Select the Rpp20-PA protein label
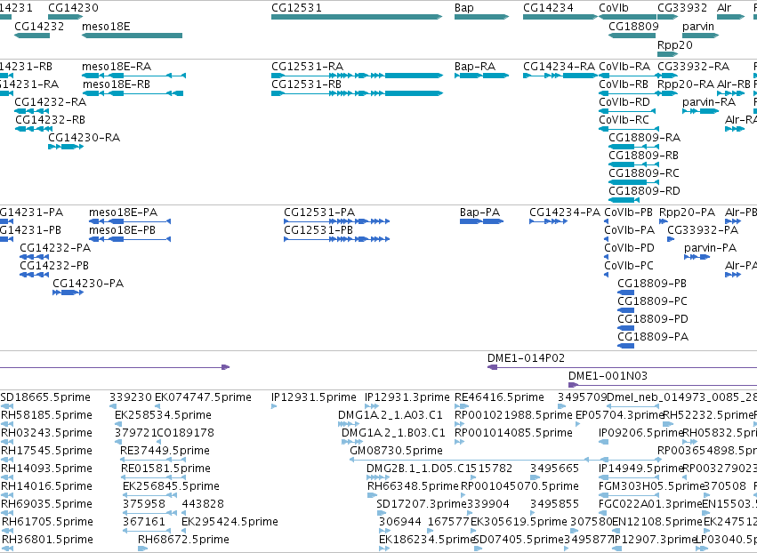 [687, 212]
